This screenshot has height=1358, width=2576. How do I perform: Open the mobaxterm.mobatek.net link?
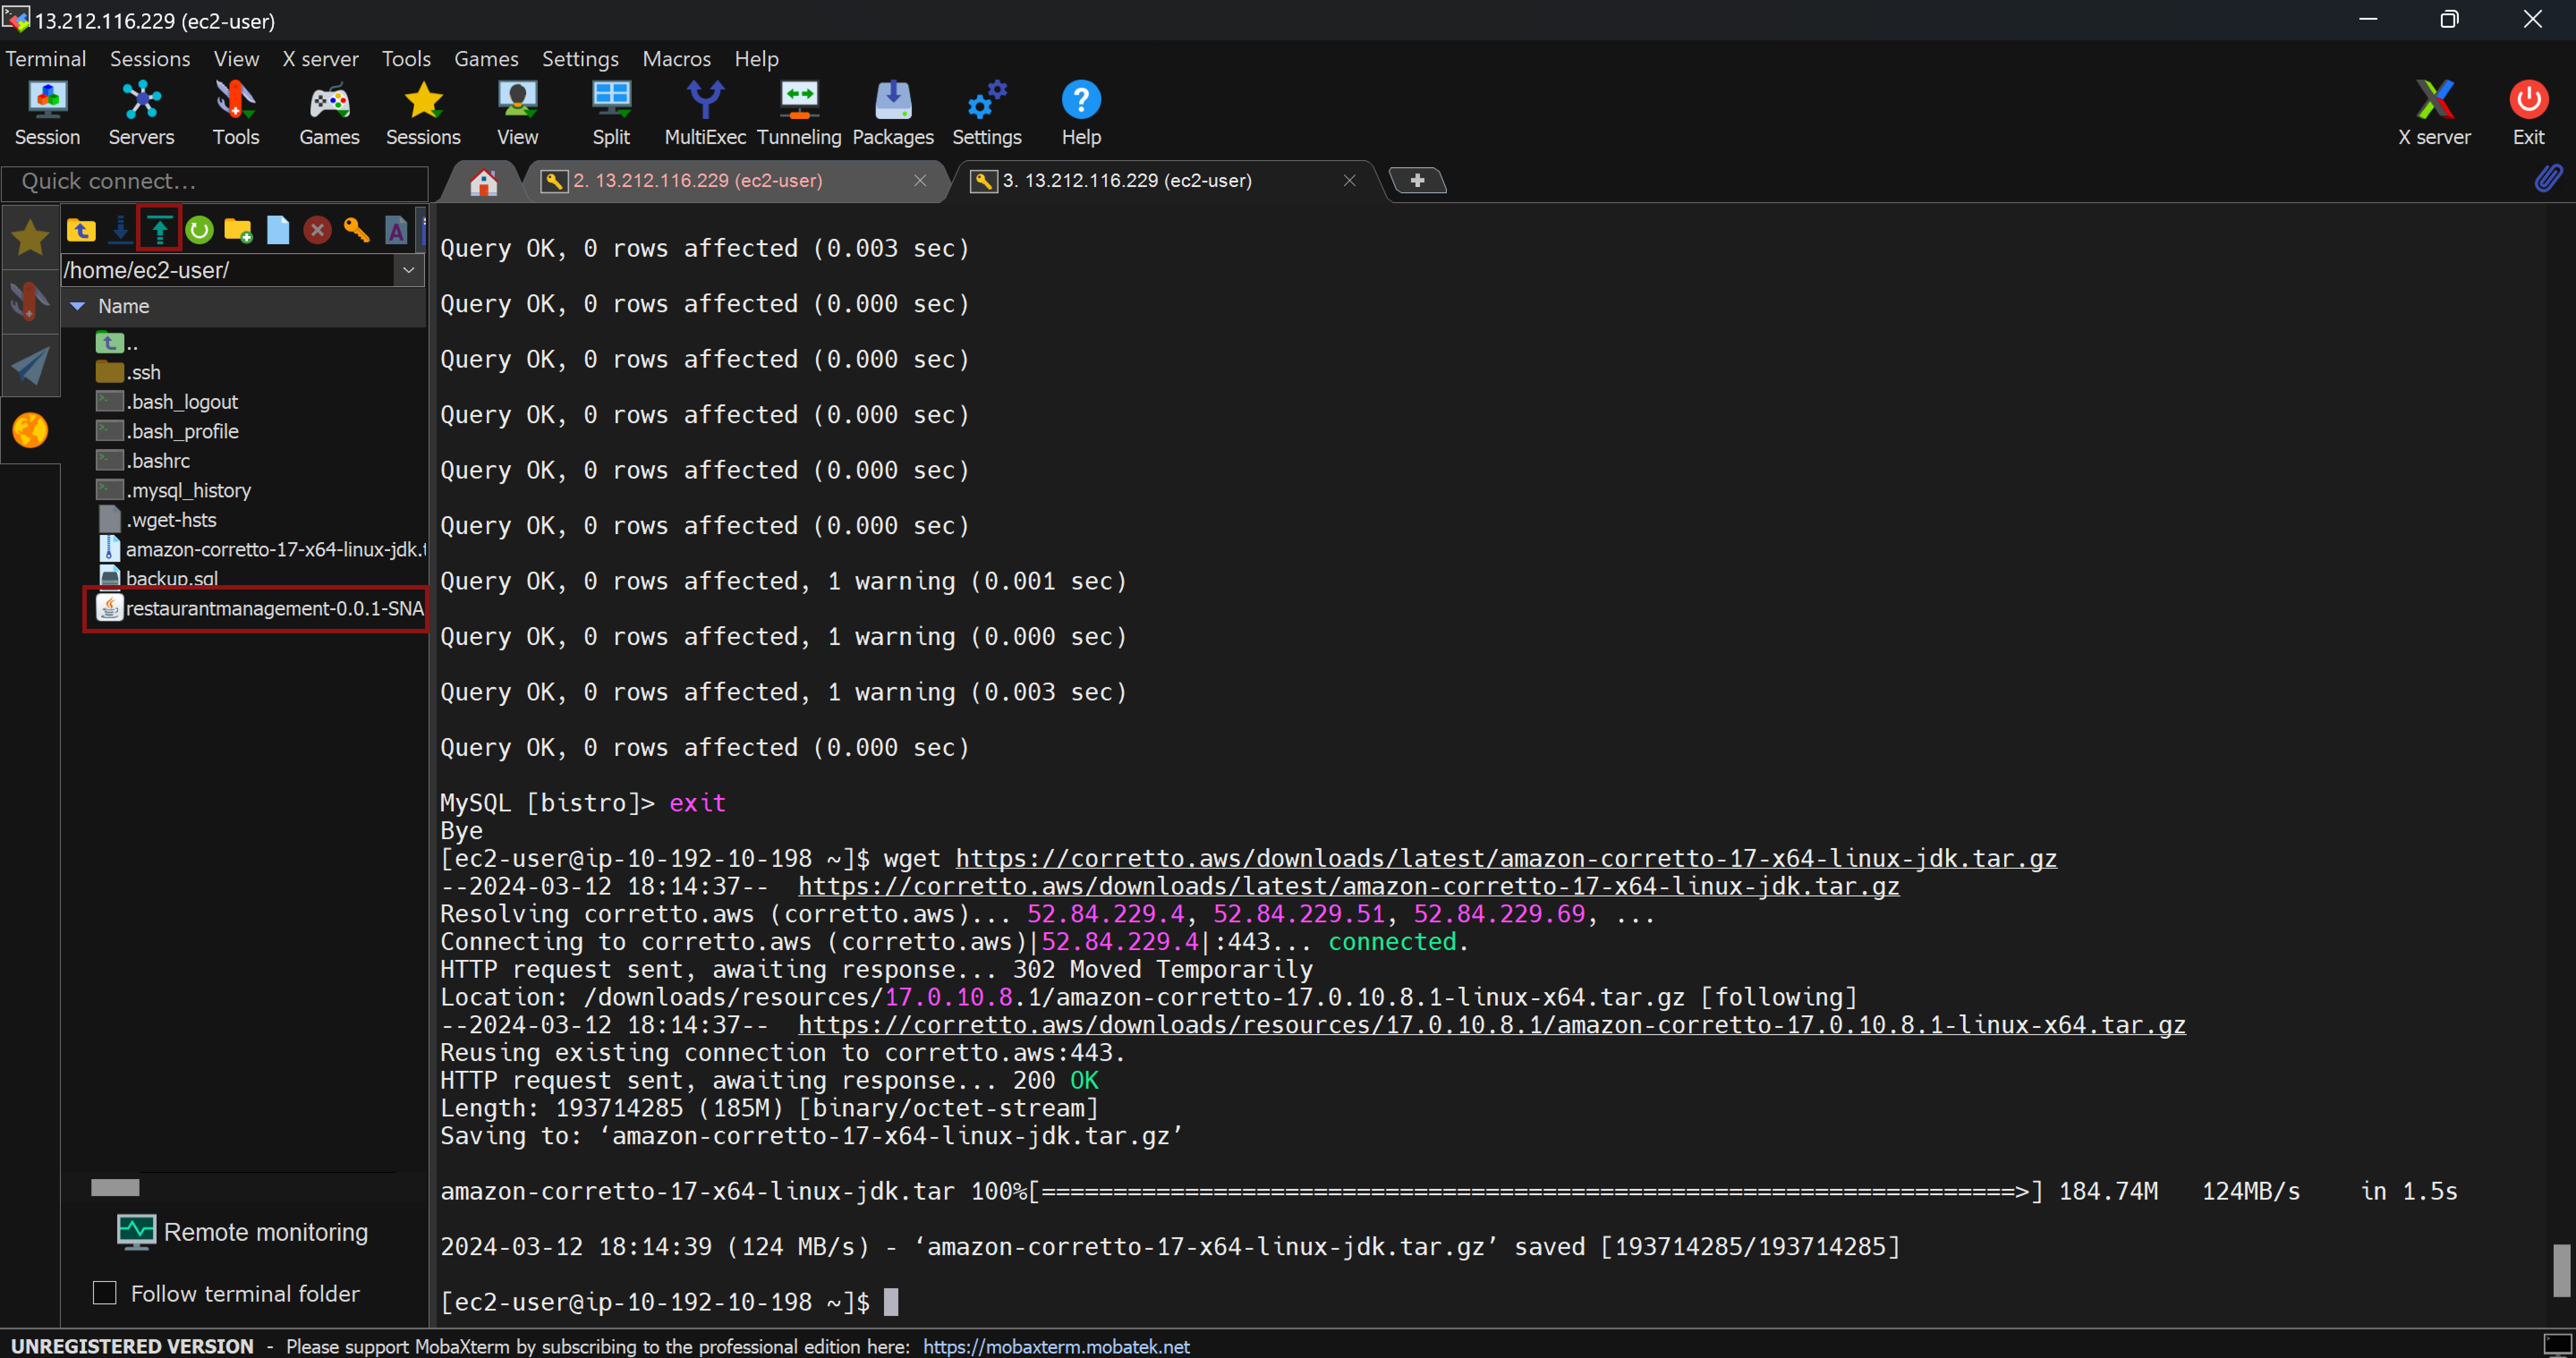[1056, 1346]
